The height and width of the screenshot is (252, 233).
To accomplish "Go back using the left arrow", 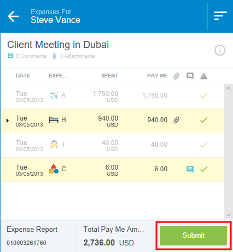I will click(13, 16).
